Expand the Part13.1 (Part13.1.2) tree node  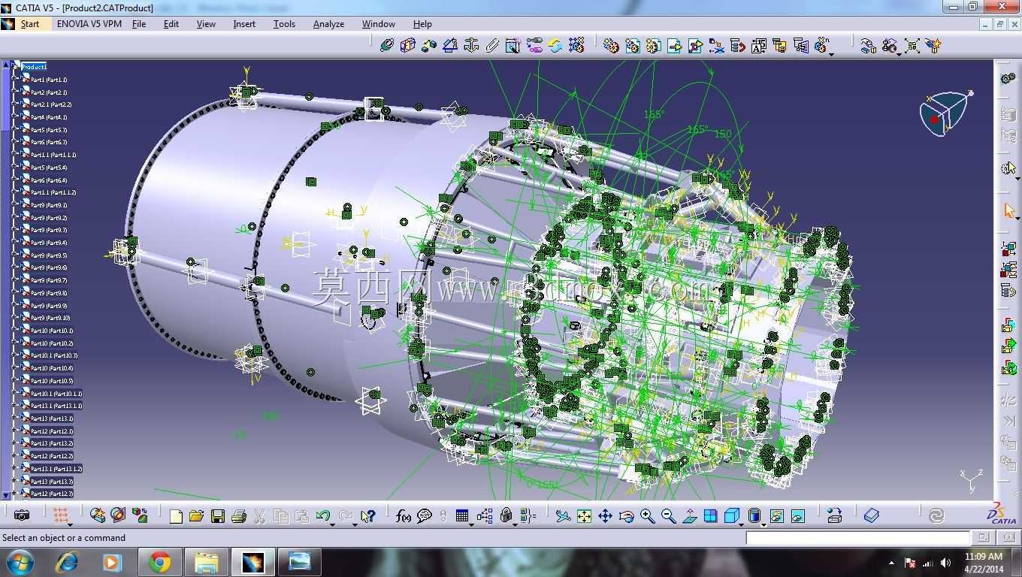[16, 468]
